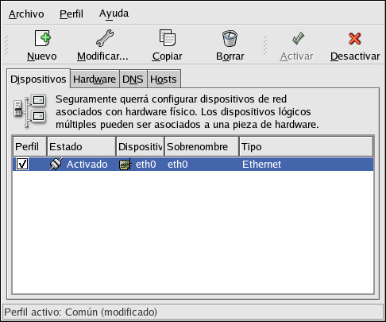The image size is (386, 322).
Task: Sort by the Perfil column header
Action: click(29, 146)
